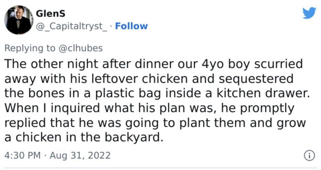This screenshot has height=170, width=321.
Task: Follow the GlenS account
Action: pos(131,26)
